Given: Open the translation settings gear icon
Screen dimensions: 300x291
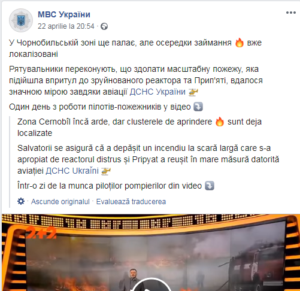Looking at the screenshot, I should (x=21, y=201).
